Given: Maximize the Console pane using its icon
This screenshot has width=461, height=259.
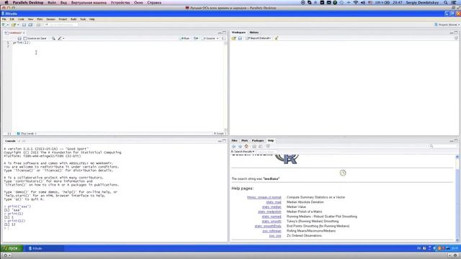Looking at the screenshot, I should [224, 141].
